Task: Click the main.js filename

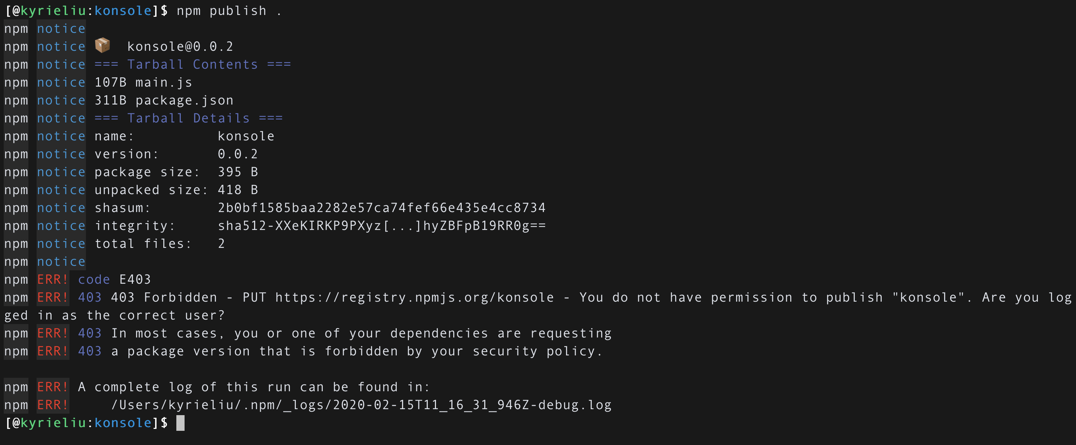Action: point(164,83)
